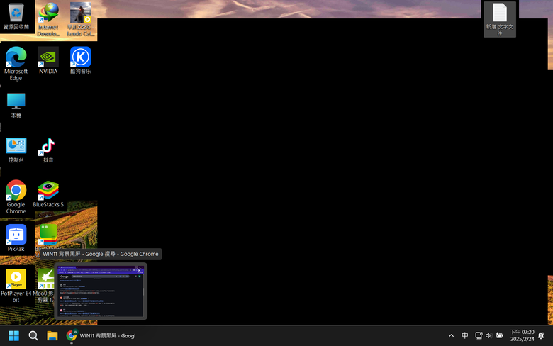
Task: Launch 酷狗音乐 music app
Action: click(x=80, y=60)
